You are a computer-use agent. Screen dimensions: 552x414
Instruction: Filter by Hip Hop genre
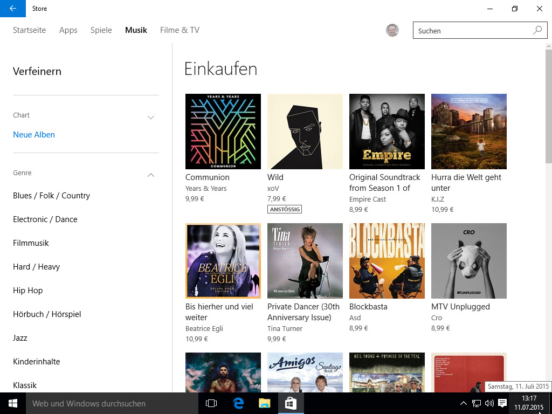[28, 291]
